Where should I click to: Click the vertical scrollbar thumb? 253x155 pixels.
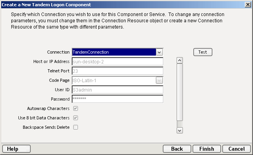(180, 92)
